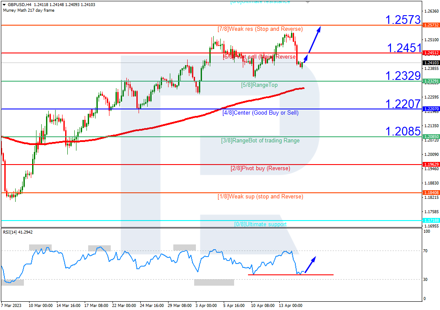Screen dimensions: 440x310
Task: Click the [0/8]Ultimate support label
Action: pyautogui.click(x=260, y=224)
